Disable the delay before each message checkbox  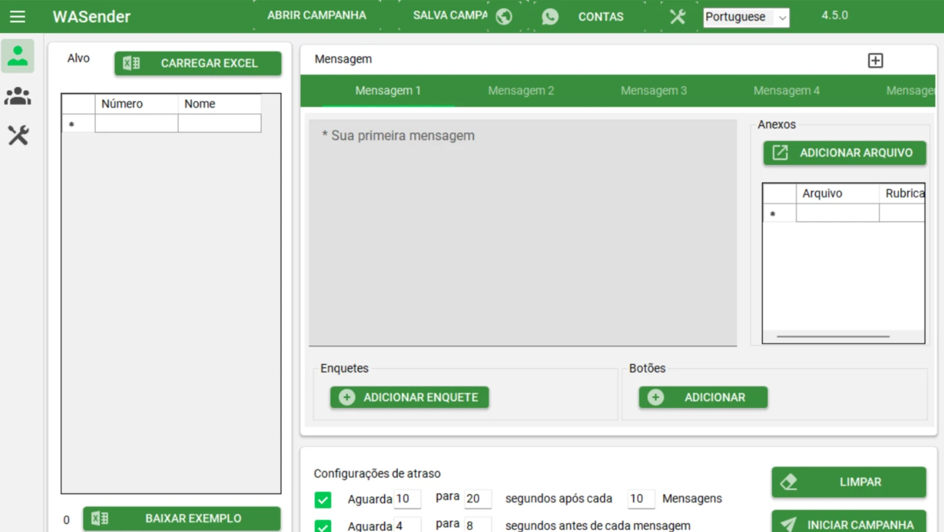(323, 526)
